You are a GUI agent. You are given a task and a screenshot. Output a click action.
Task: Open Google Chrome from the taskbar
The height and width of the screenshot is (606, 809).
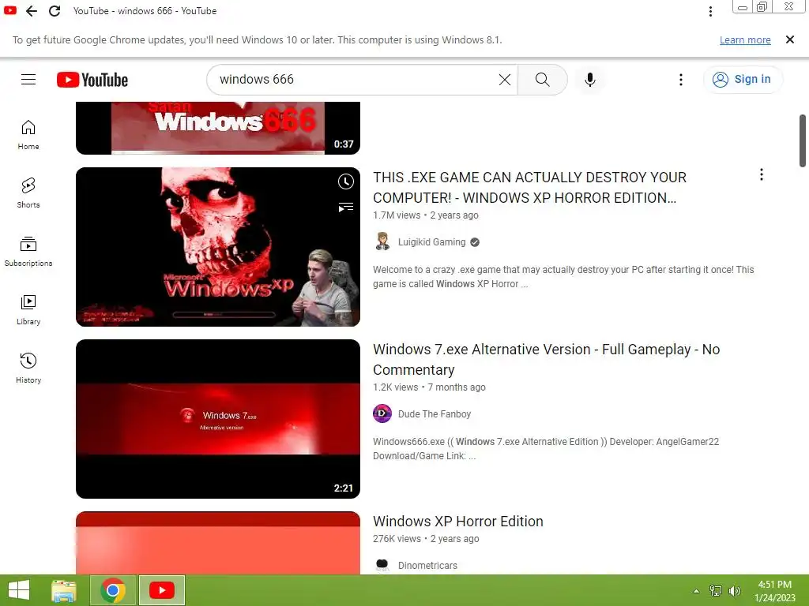[113, 590]
